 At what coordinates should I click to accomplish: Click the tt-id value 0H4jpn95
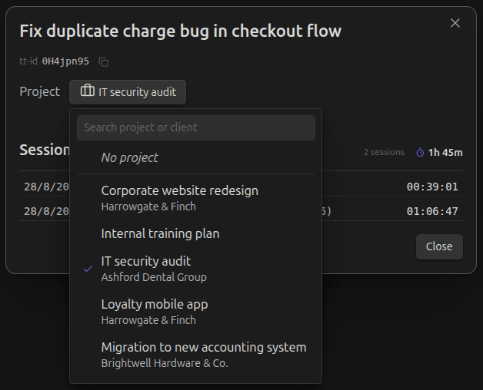65,61
